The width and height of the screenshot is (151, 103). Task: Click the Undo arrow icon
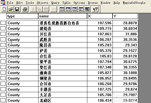(54, 9)
